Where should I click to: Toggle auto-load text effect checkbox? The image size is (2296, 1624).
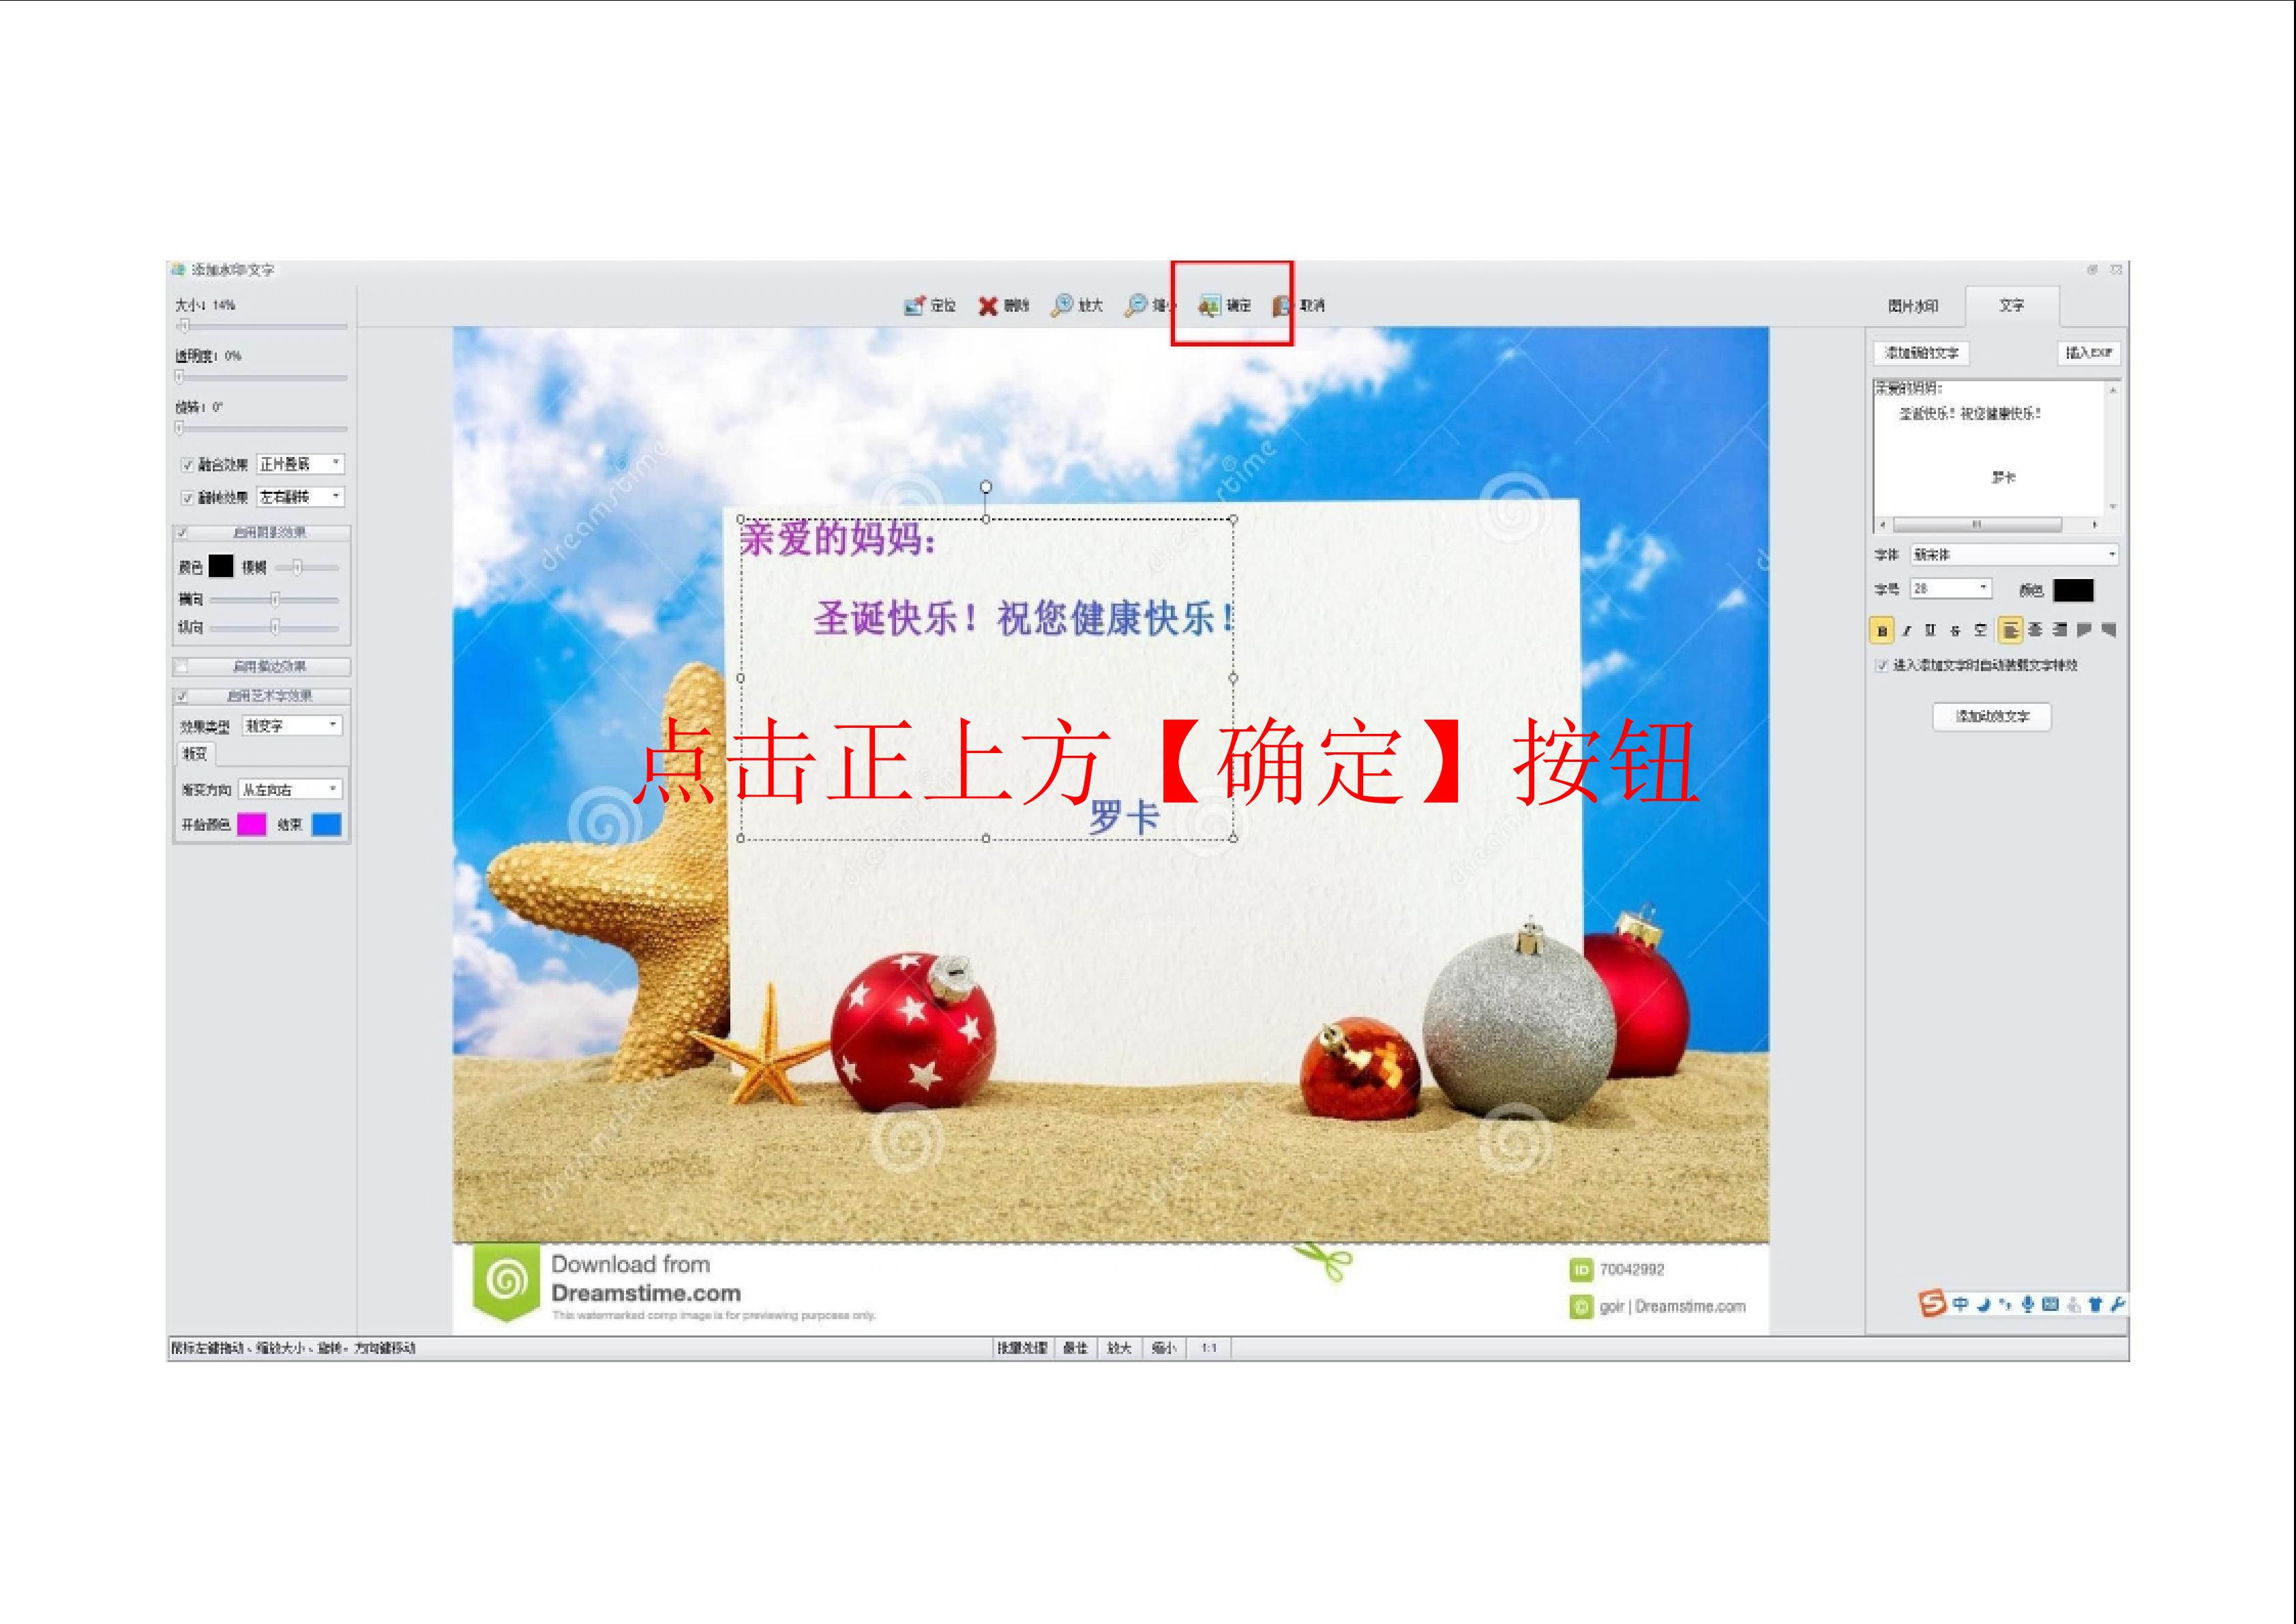point(1882,666)
